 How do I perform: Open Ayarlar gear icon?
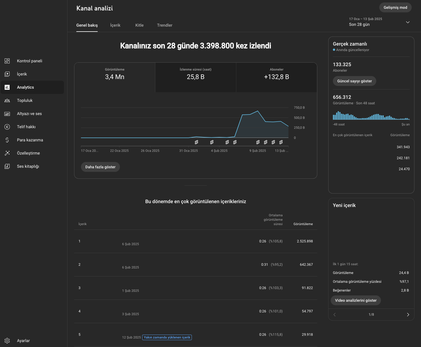click(7, 341)
